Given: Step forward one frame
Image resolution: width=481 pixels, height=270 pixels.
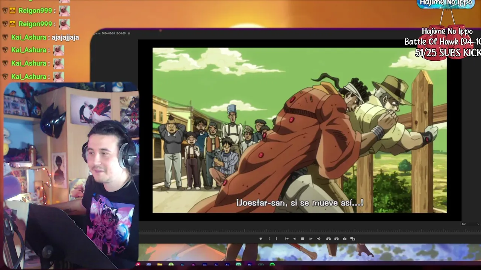Looking at the screenshot, I should [311, 239].
